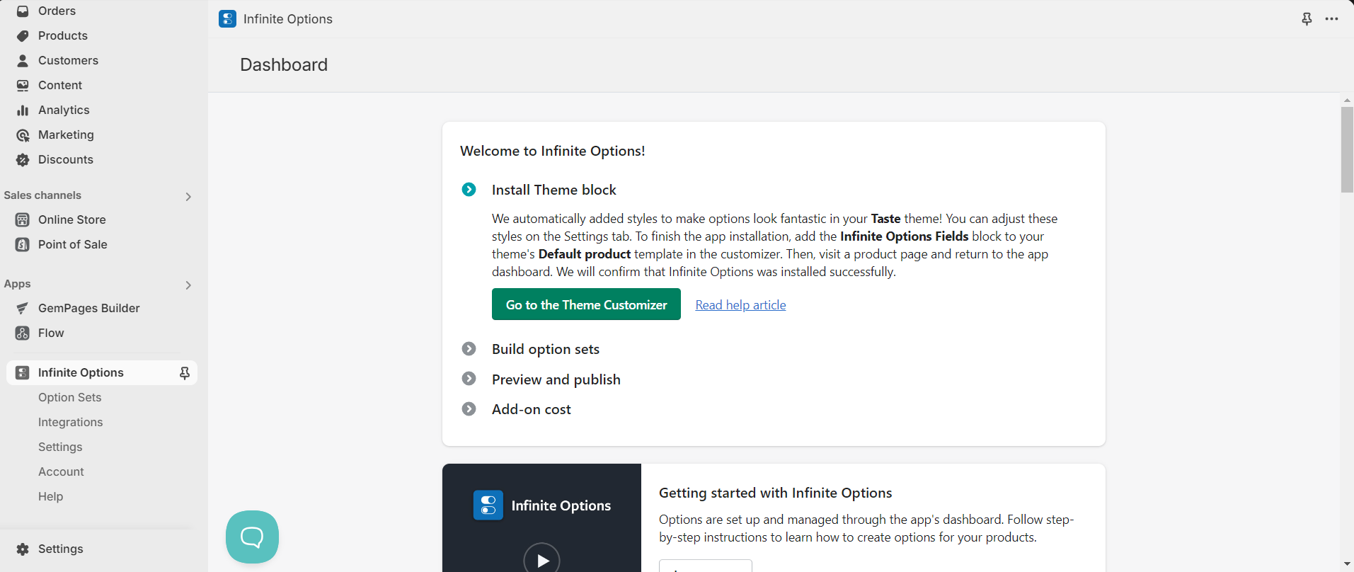Unpin Infinite Options in the sidebar

pos(185,373)
